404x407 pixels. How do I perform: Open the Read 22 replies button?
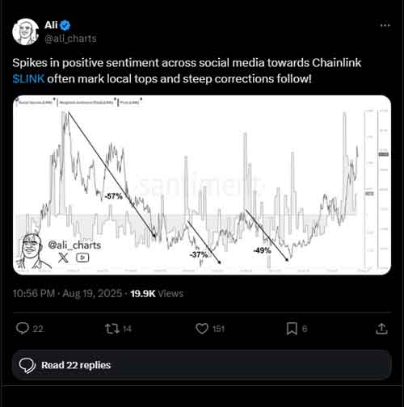pyautogui.click(x=201, y=365)
